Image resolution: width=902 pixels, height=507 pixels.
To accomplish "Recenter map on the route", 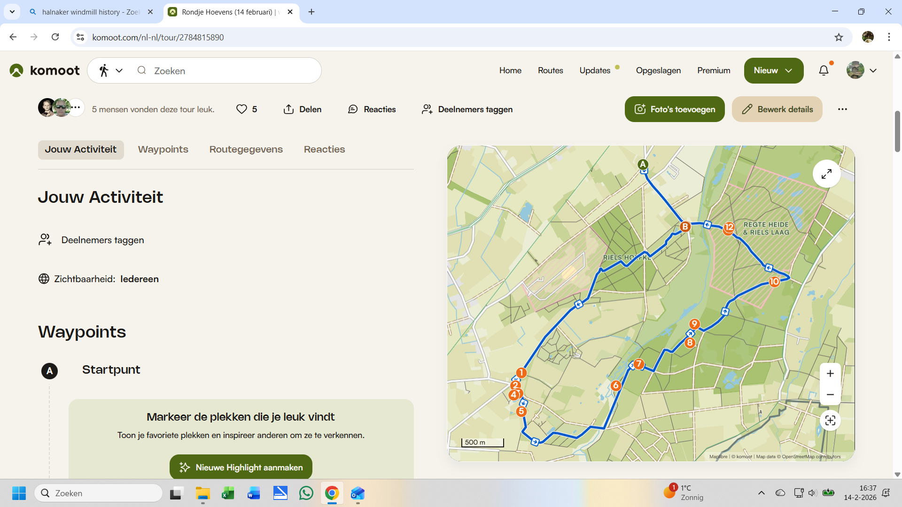I will point(830,421).
